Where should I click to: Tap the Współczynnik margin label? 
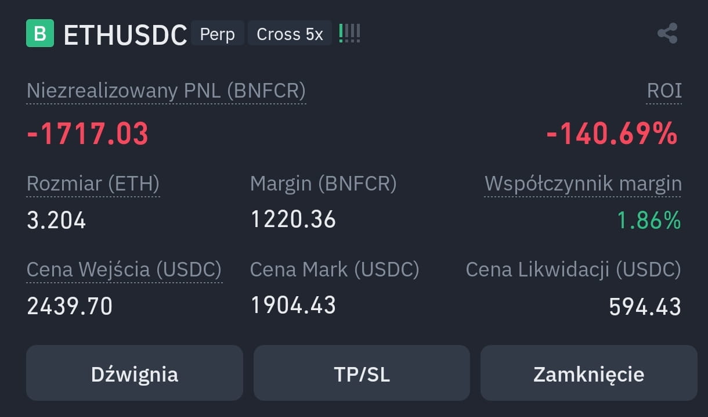[x=583, y=184]
